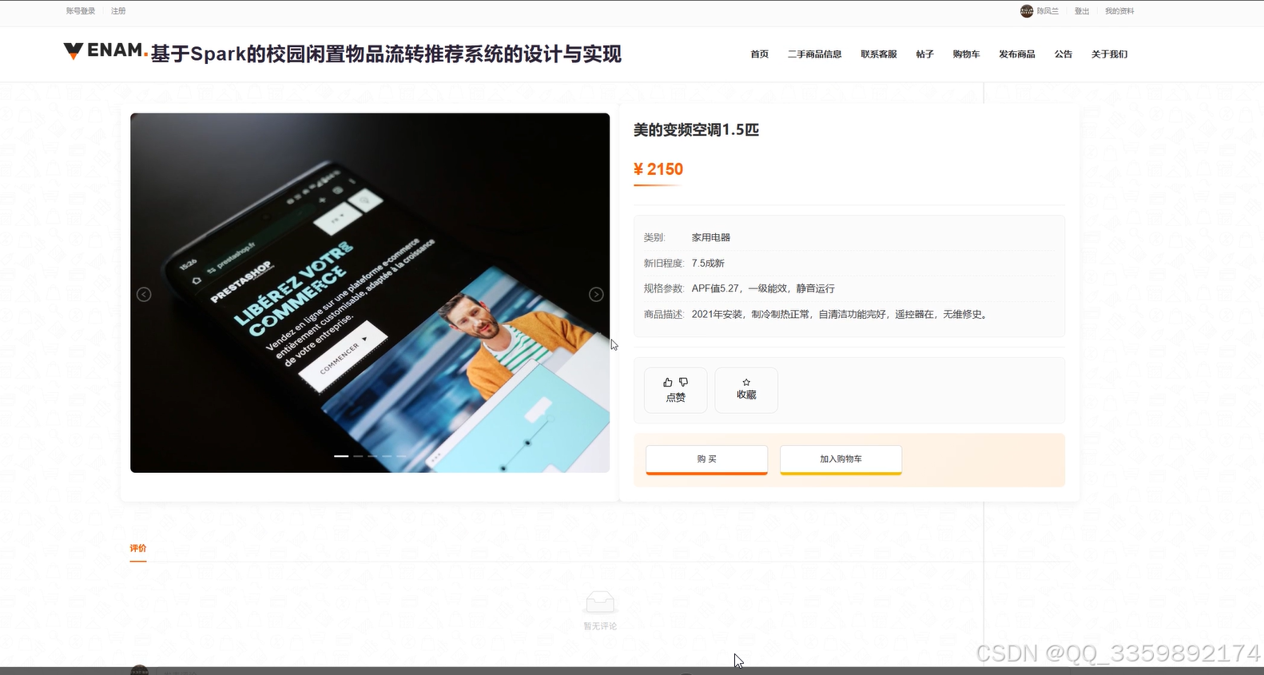Click category value 家用电器
The image size is (1264, 675).
(x=711, y=237)
